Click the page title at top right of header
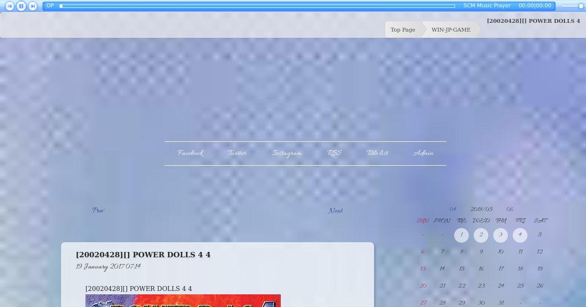 click(x=533, y=21)
